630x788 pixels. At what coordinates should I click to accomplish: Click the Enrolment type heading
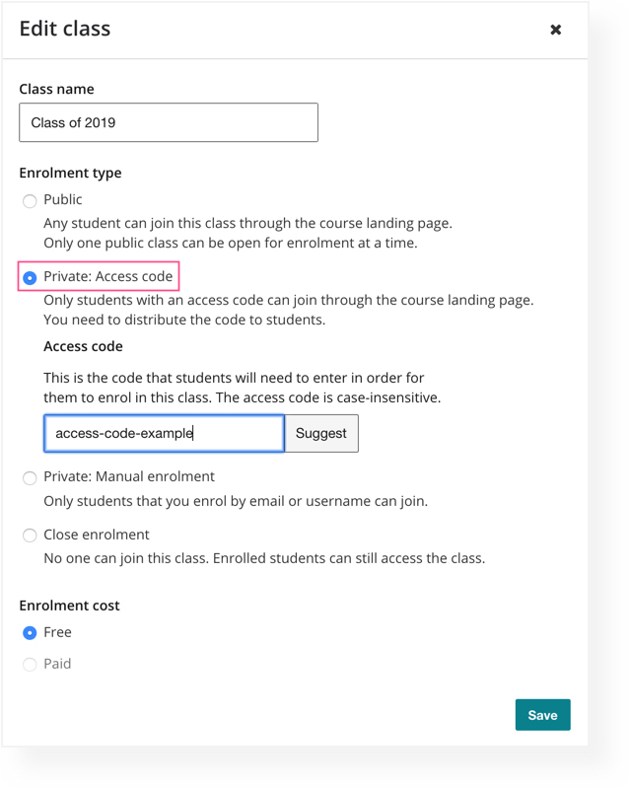coord(70,173)
